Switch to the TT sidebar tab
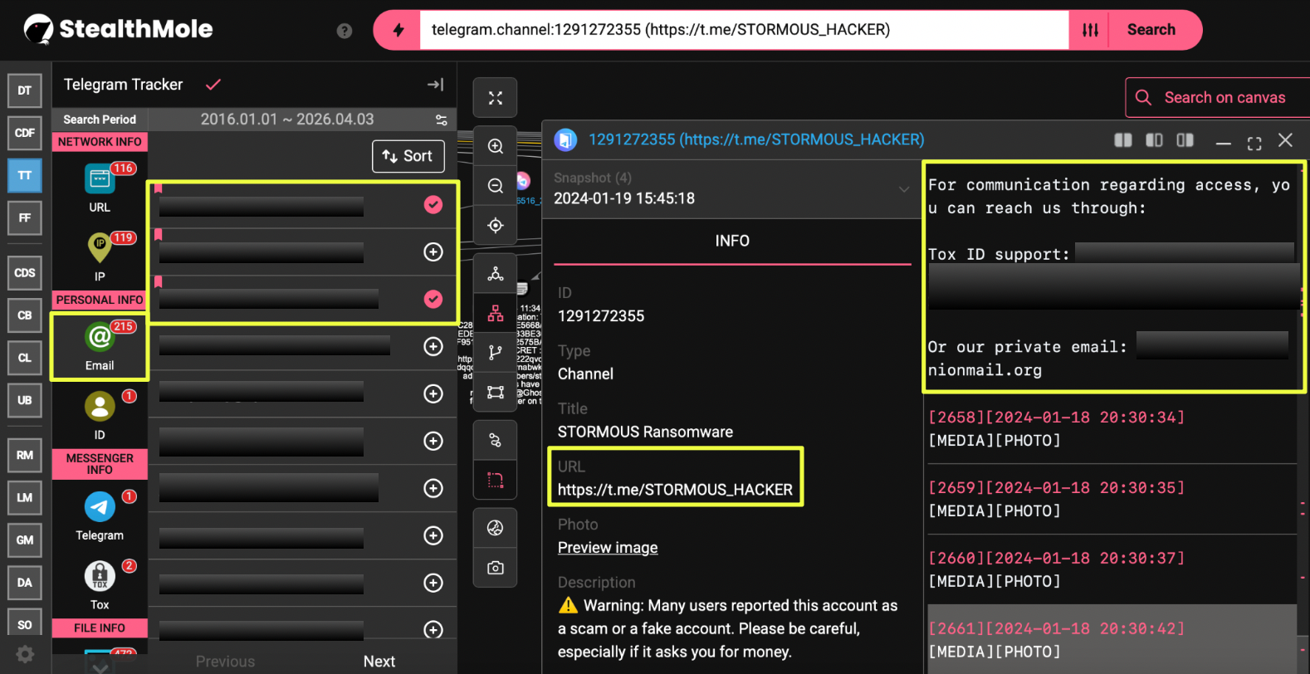The height and width of the screenshot is (674, 1310). tap(25, 175)
